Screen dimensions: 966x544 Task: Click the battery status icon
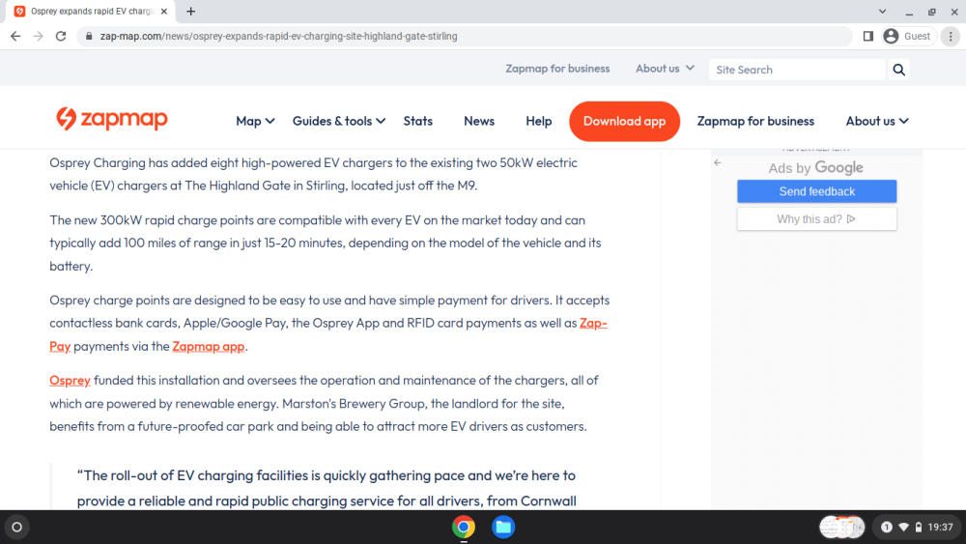tap(919, 527)
